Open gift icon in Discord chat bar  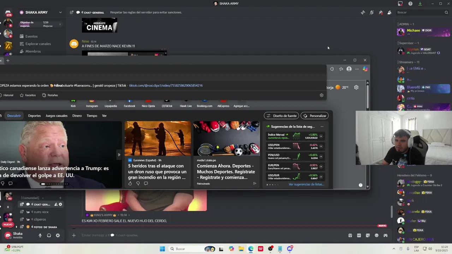[x=350, y=235]
